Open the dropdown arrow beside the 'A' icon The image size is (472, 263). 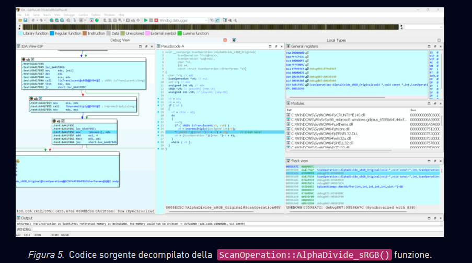(x=85, y=20)
